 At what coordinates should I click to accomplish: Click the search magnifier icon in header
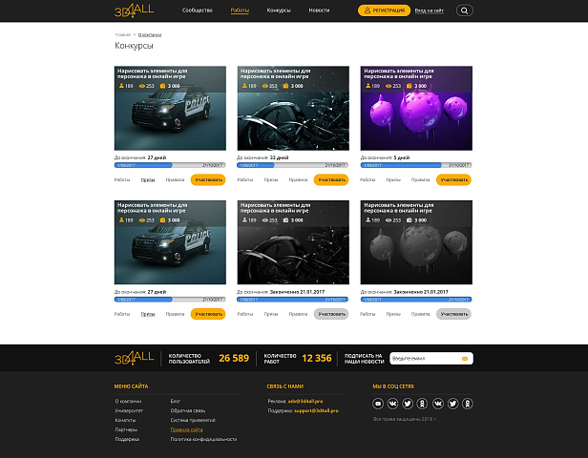click(465, 10)
